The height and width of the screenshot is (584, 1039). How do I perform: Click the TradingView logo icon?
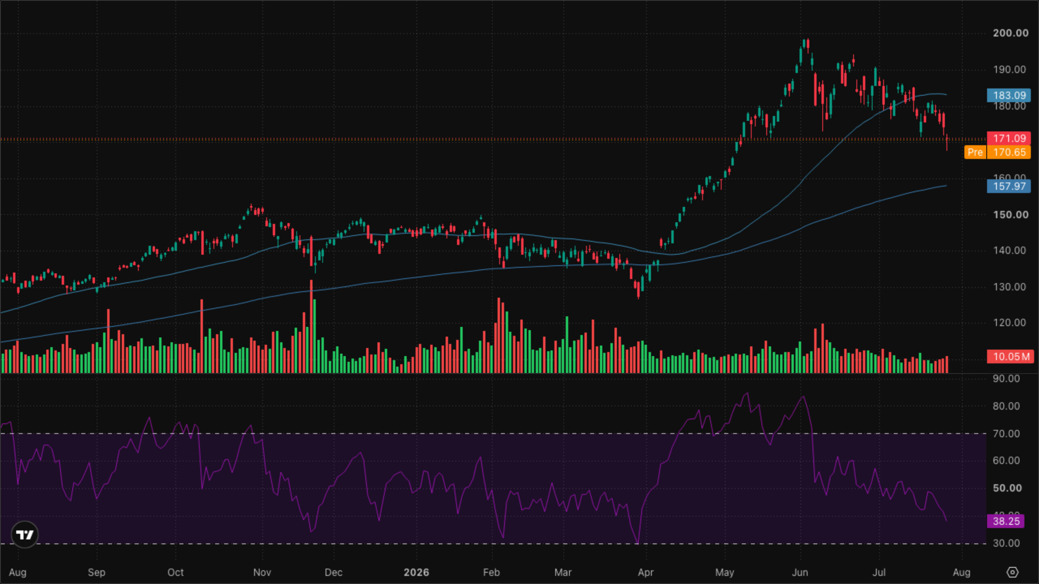[x=24, y=535]
